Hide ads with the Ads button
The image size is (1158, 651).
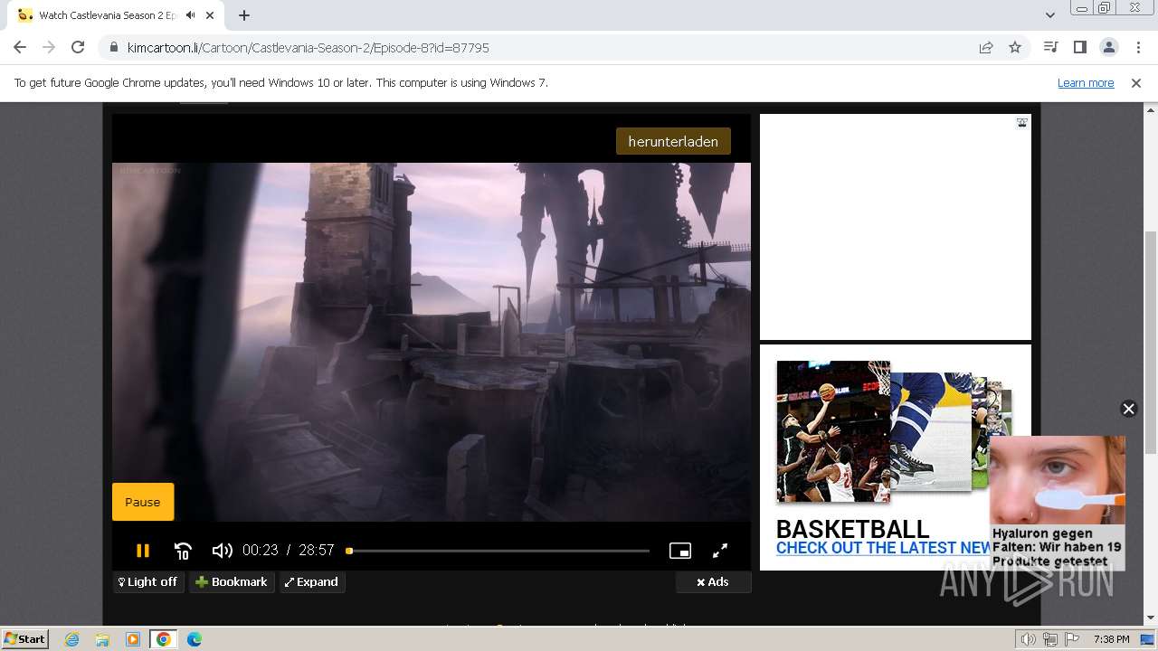click(713, 582)
